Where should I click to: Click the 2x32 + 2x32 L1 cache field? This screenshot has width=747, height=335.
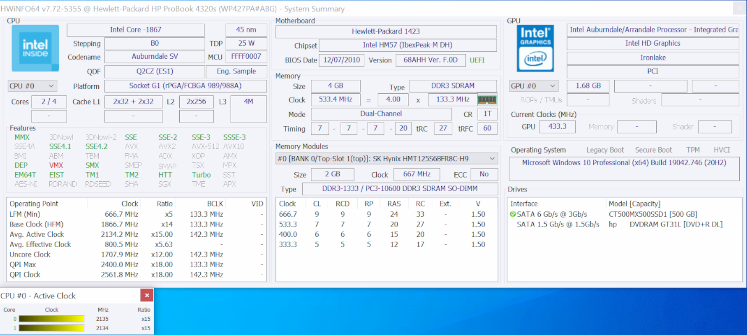[x=133, y=102]
